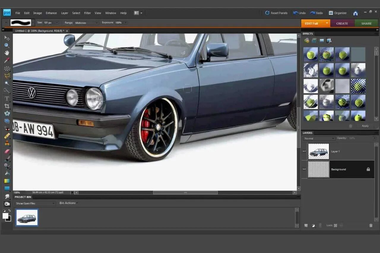Open the Organizer
Screen dimensions: 380x253
pos(338,13)
